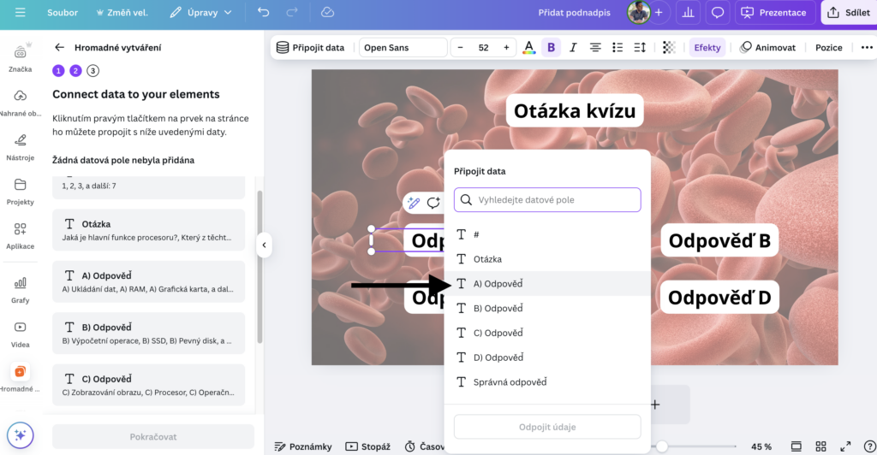Open the Open Sans font dropdown
This screenshot has height=455, width=877.
point(403,47)
